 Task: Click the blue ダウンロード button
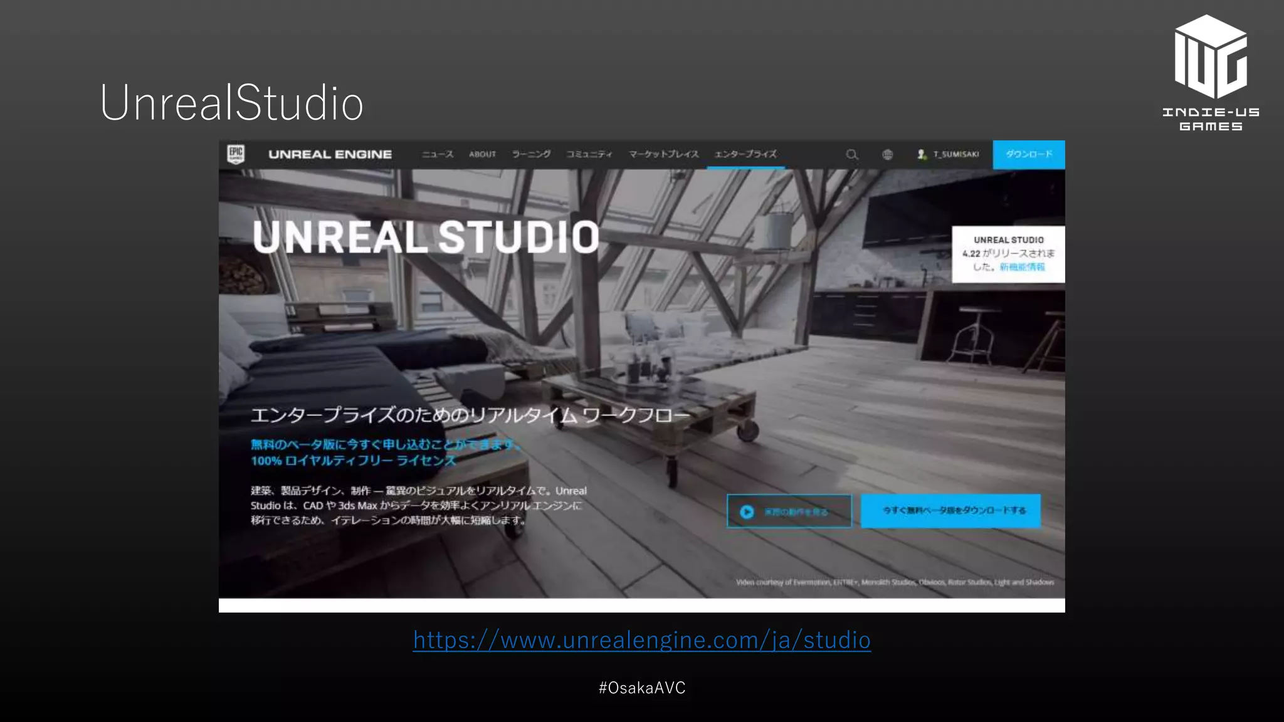pos(1029,154)
